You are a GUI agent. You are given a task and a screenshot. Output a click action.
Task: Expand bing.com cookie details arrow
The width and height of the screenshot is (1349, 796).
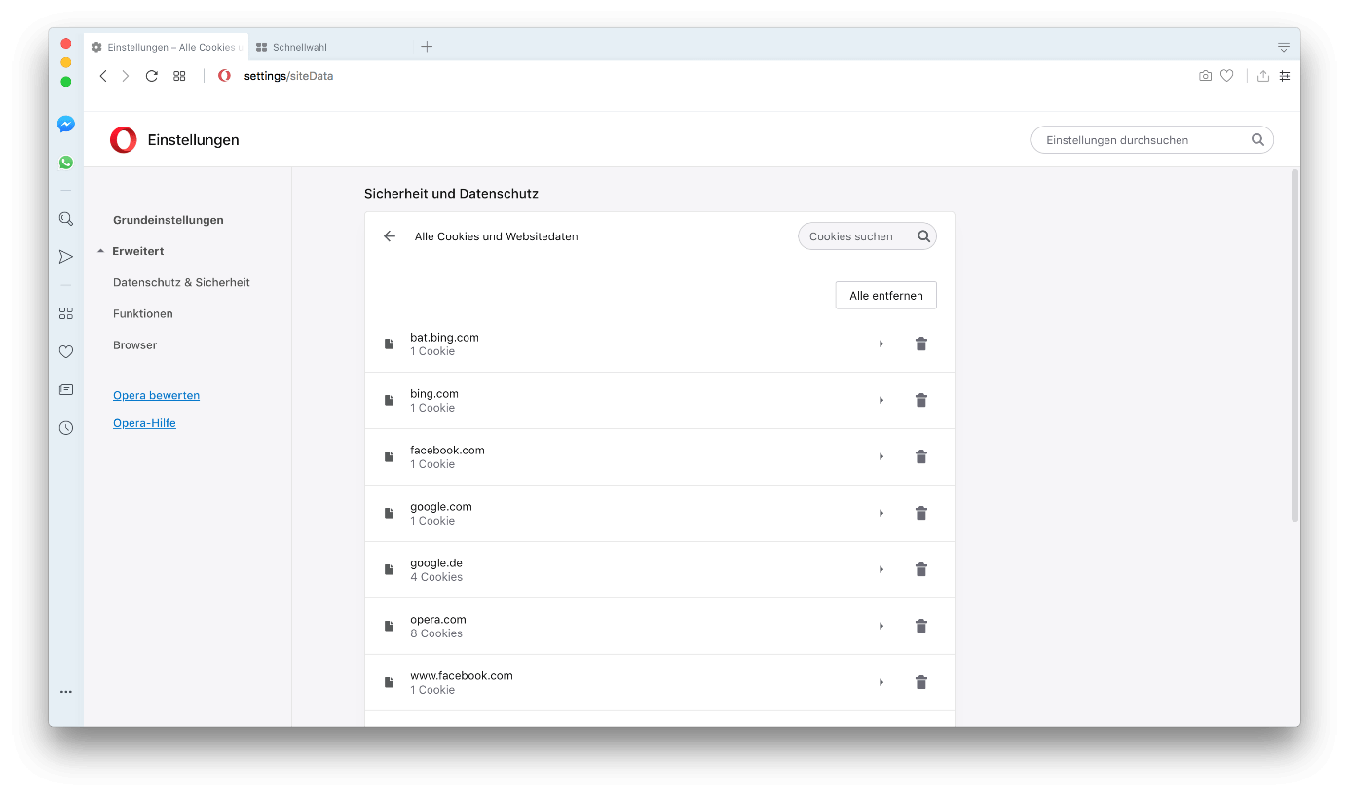point(881,400)
